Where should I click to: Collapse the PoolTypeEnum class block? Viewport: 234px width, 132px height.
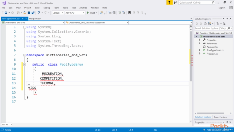click(x=24, y=65)
